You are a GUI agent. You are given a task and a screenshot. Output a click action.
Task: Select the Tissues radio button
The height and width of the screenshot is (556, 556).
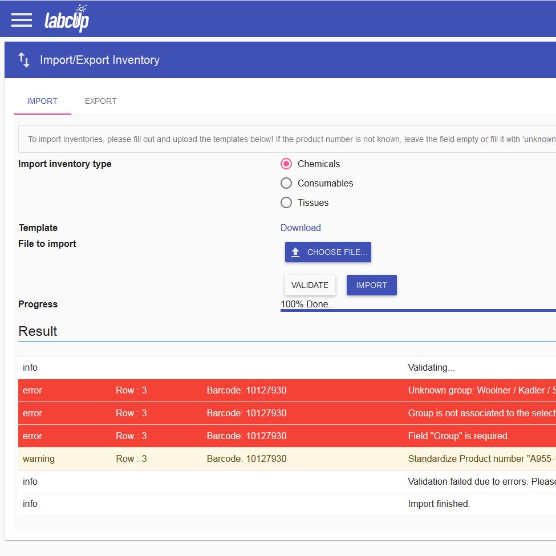pyautogui.click(x=286, y=202)
